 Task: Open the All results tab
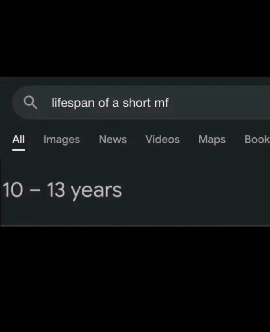point(19,139)
